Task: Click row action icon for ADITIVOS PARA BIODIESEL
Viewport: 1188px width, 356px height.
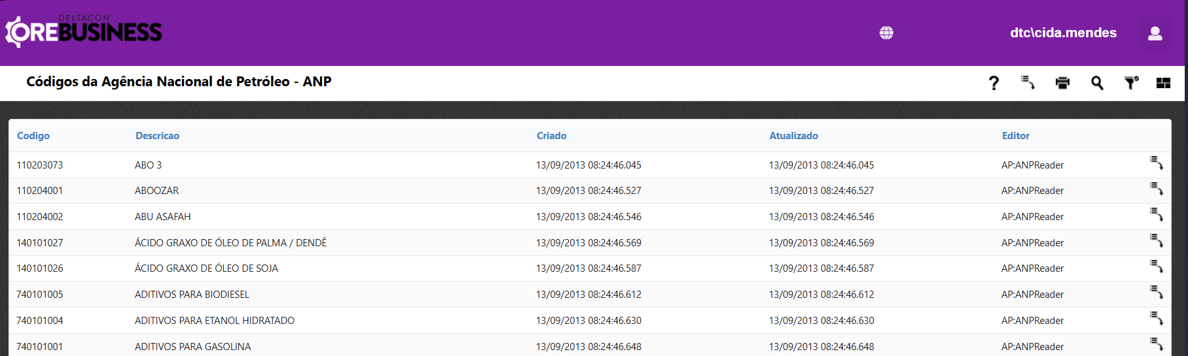Action: pos(1157,293)
